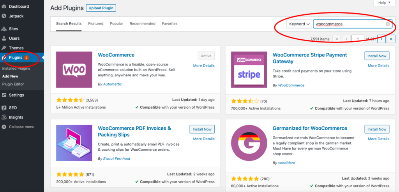The image size is (399, 192).
Task: Go to next results page arrow
Action: coord(381,39)
